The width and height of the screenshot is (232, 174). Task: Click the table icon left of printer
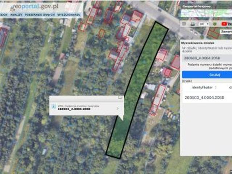click(184, 24)
